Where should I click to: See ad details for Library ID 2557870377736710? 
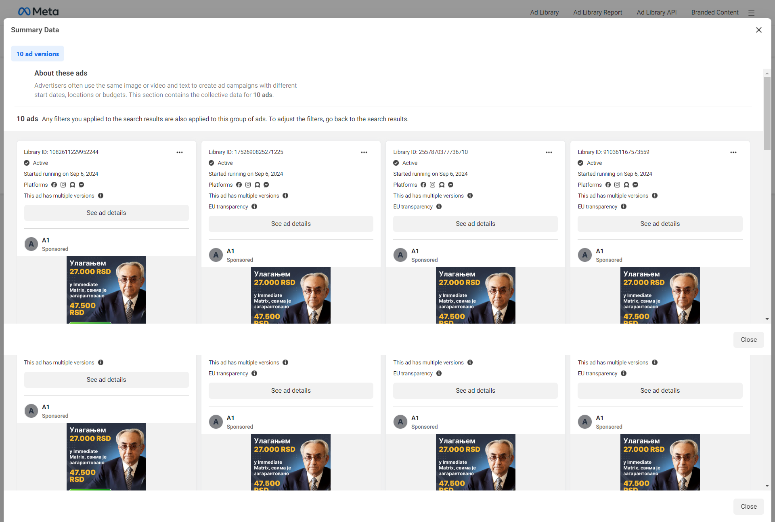coord(475,224)
